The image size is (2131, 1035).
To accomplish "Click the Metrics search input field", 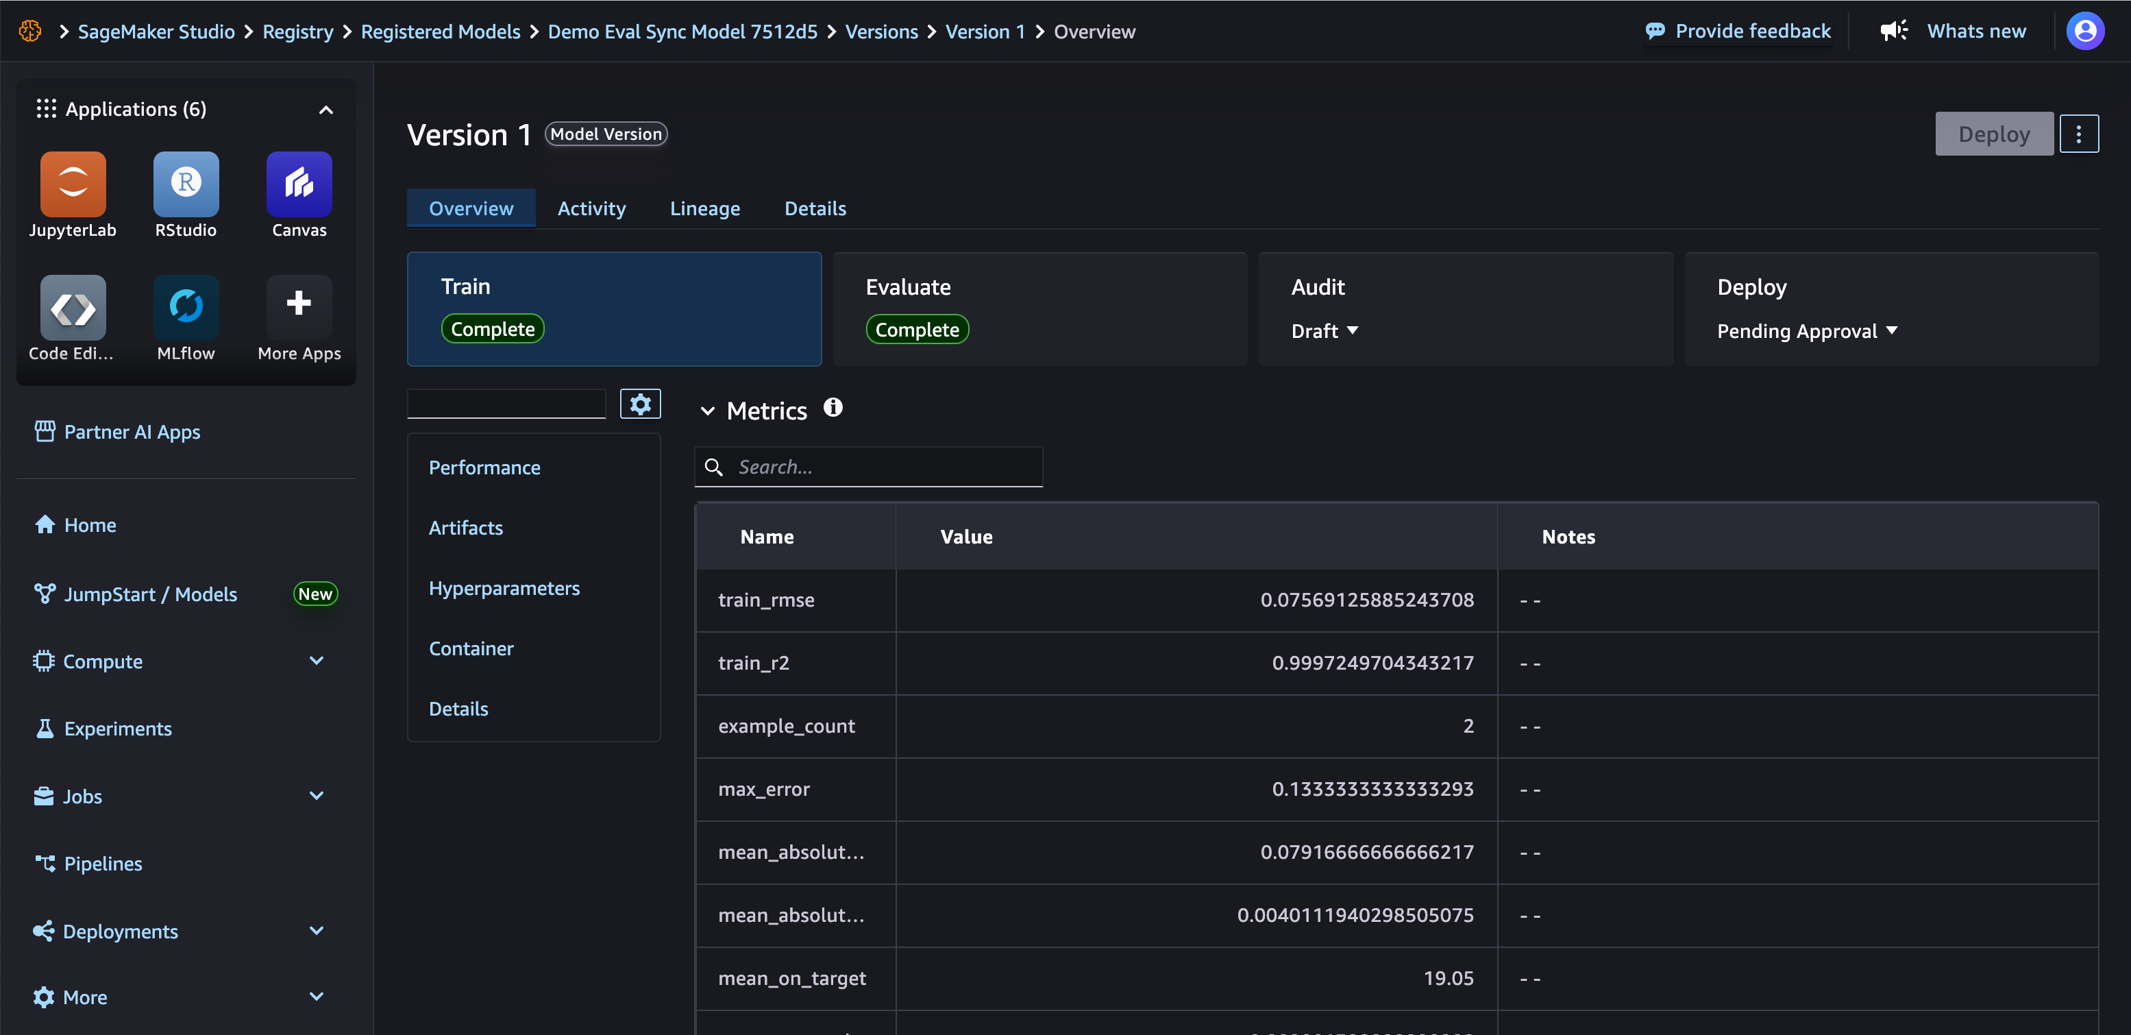I will tap(867, 467).
